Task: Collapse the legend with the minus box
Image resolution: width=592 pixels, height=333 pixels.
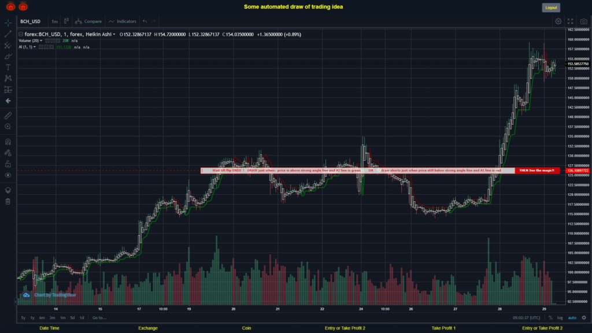Action: click(x=21, y=34)
